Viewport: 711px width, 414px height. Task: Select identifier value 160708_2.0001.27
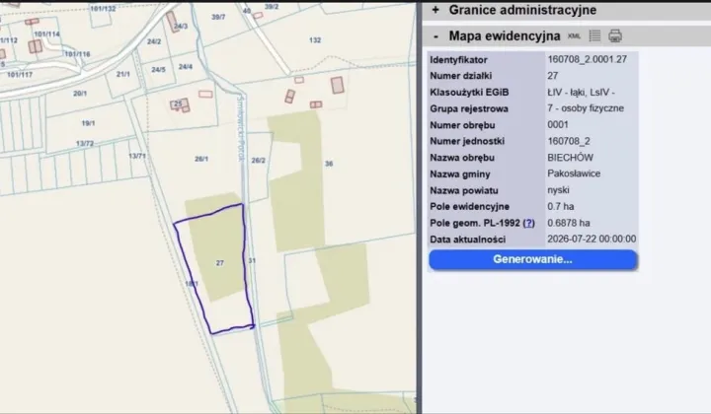[588, 59]
